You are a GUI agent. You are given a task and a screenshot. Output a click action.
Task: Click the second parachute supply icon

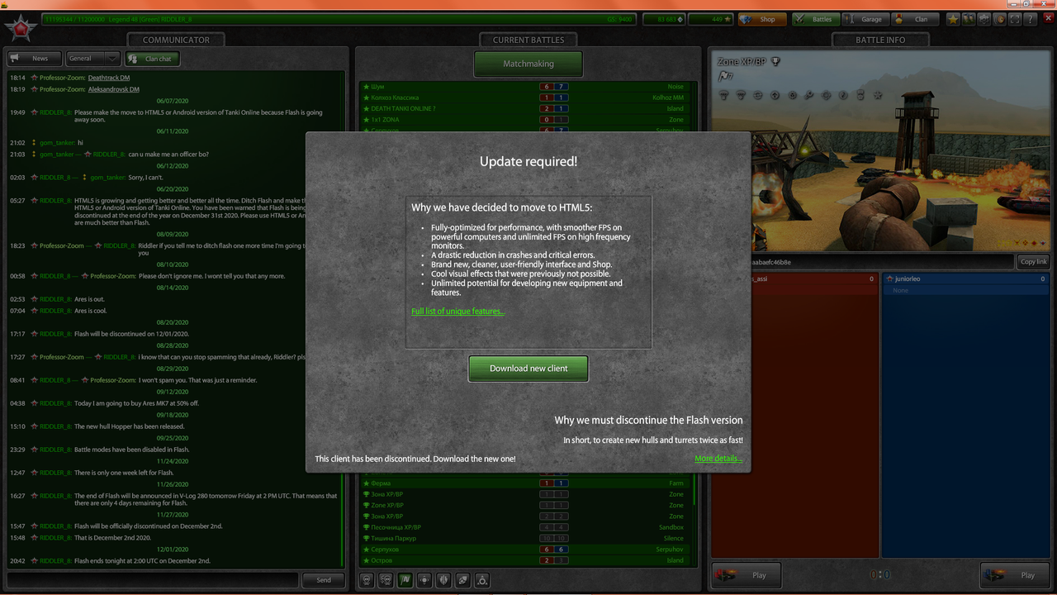pos(741,95)
